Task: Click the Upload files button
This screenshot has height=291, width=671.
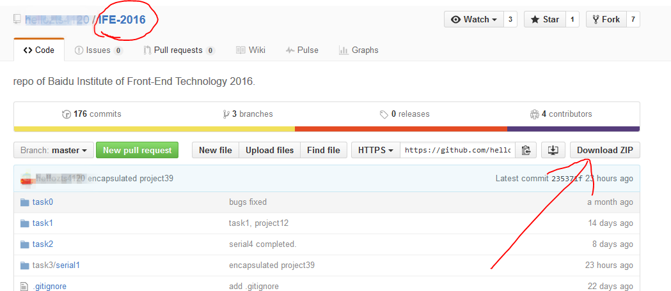Action: coord(269,150)
